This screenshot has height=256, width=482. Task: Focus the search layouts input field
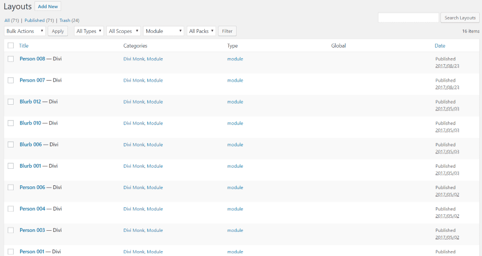point(408,18)
